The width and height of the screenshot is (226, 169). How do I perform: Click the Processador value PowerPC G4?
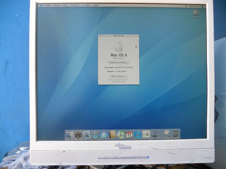pyautogui.click(x=124, y=68)
